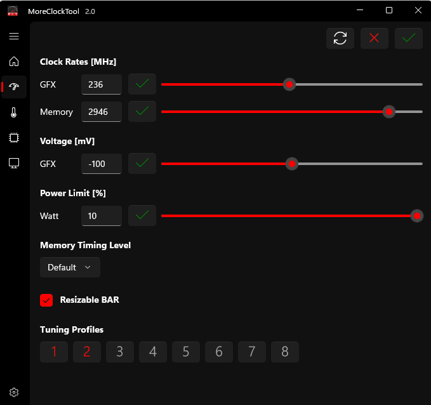Select tuning profile 1
Image resolution: width=431 pixels, height=405 pixels.
pos(54,352)
